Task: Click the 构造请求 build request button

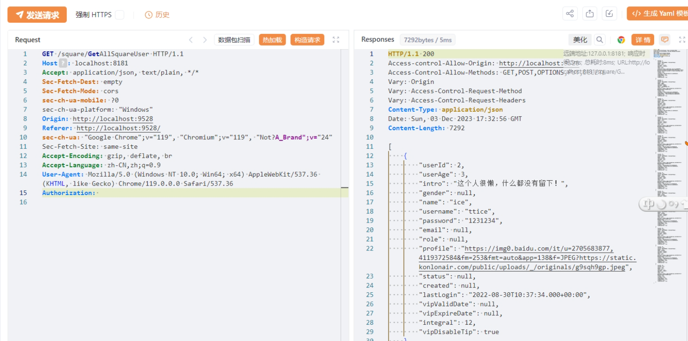Action: (x=307, y=40)
